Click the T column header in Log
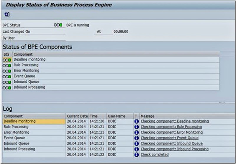The width and height of the screenshot is (236, 164). point(136,116)
